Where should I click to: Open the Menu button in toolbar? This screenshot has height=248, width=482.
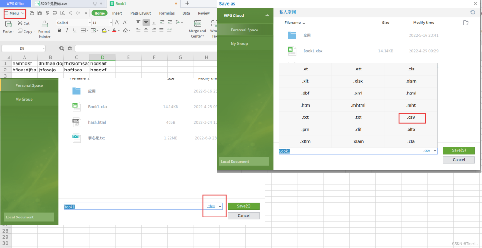click(x=15, y=13)
